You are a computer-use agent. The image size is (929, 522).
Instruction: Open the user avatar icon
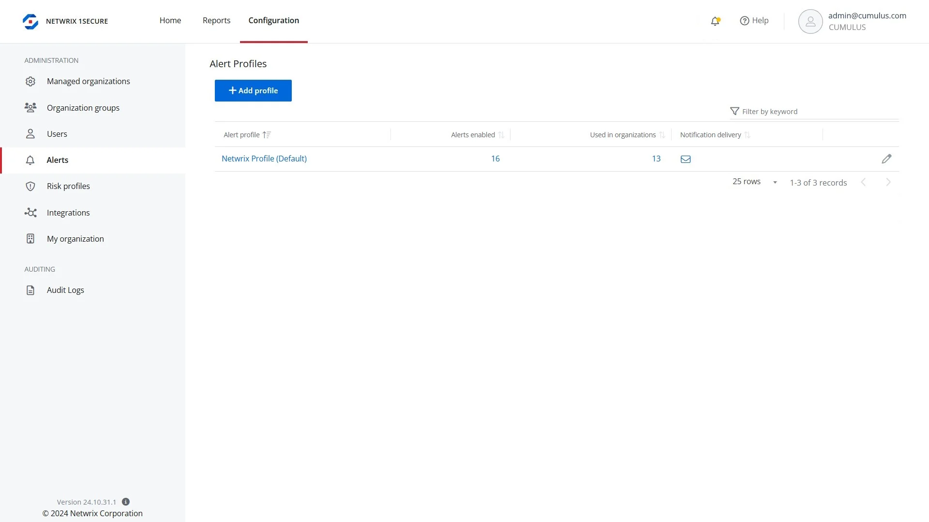pyautogui.click(x=810, y=21)
